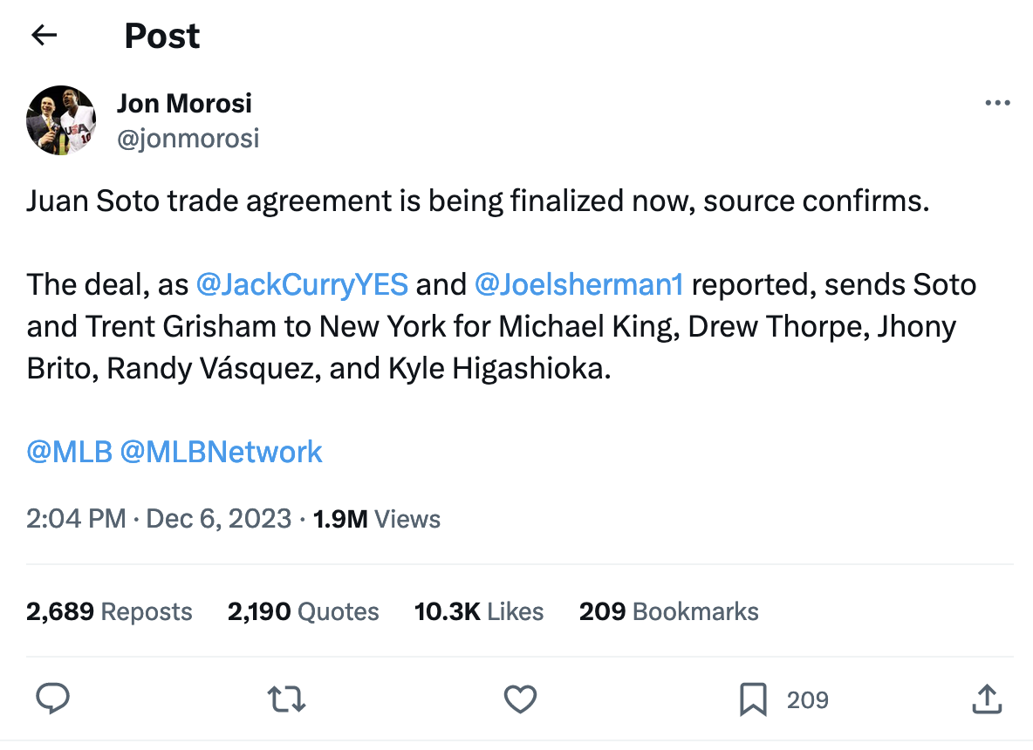View the 10.3K Likes list
This screenshot has width=1033, height=750.
[x=479, y=611]
